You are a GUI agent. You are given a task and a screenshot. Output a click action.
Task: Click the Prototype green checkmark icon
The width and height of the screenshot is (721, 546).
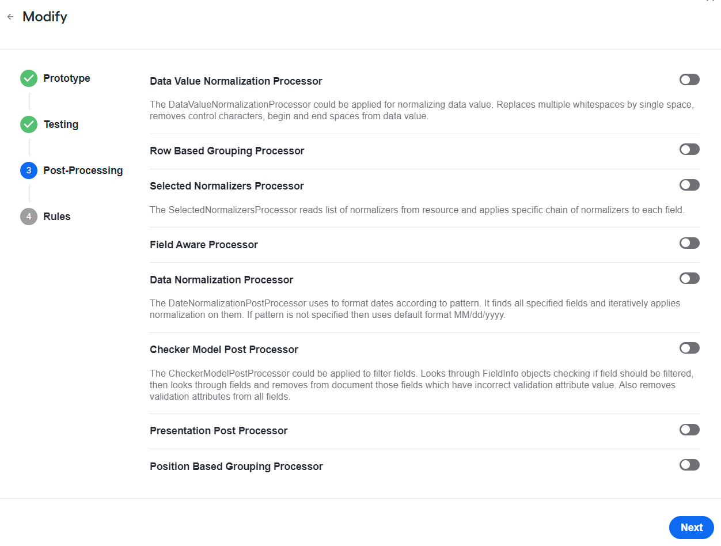click(29, 78)
